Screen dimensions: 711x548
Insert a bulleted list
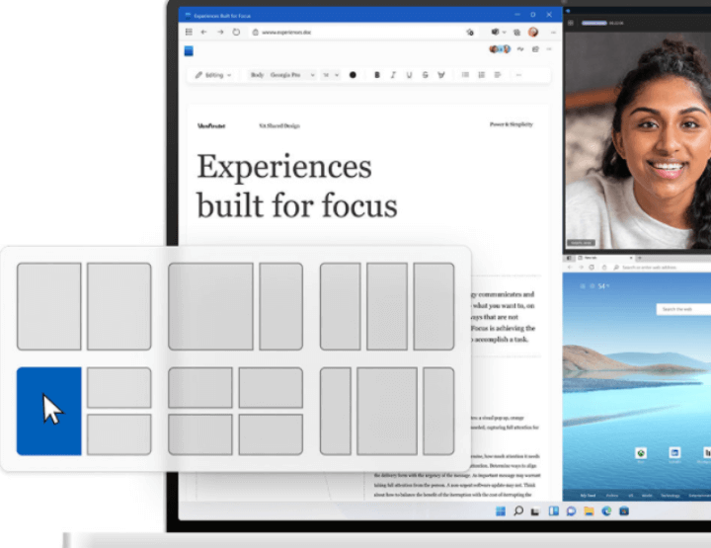click(x=465, y=75)
